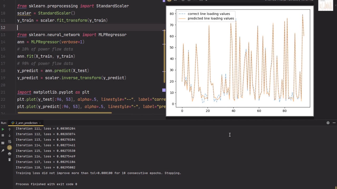Hide the Run tool window
The width and height of the screenshot is (337, 189).
coord(334,123)
